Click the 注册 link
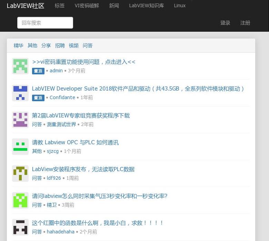 tap(245, 23)
